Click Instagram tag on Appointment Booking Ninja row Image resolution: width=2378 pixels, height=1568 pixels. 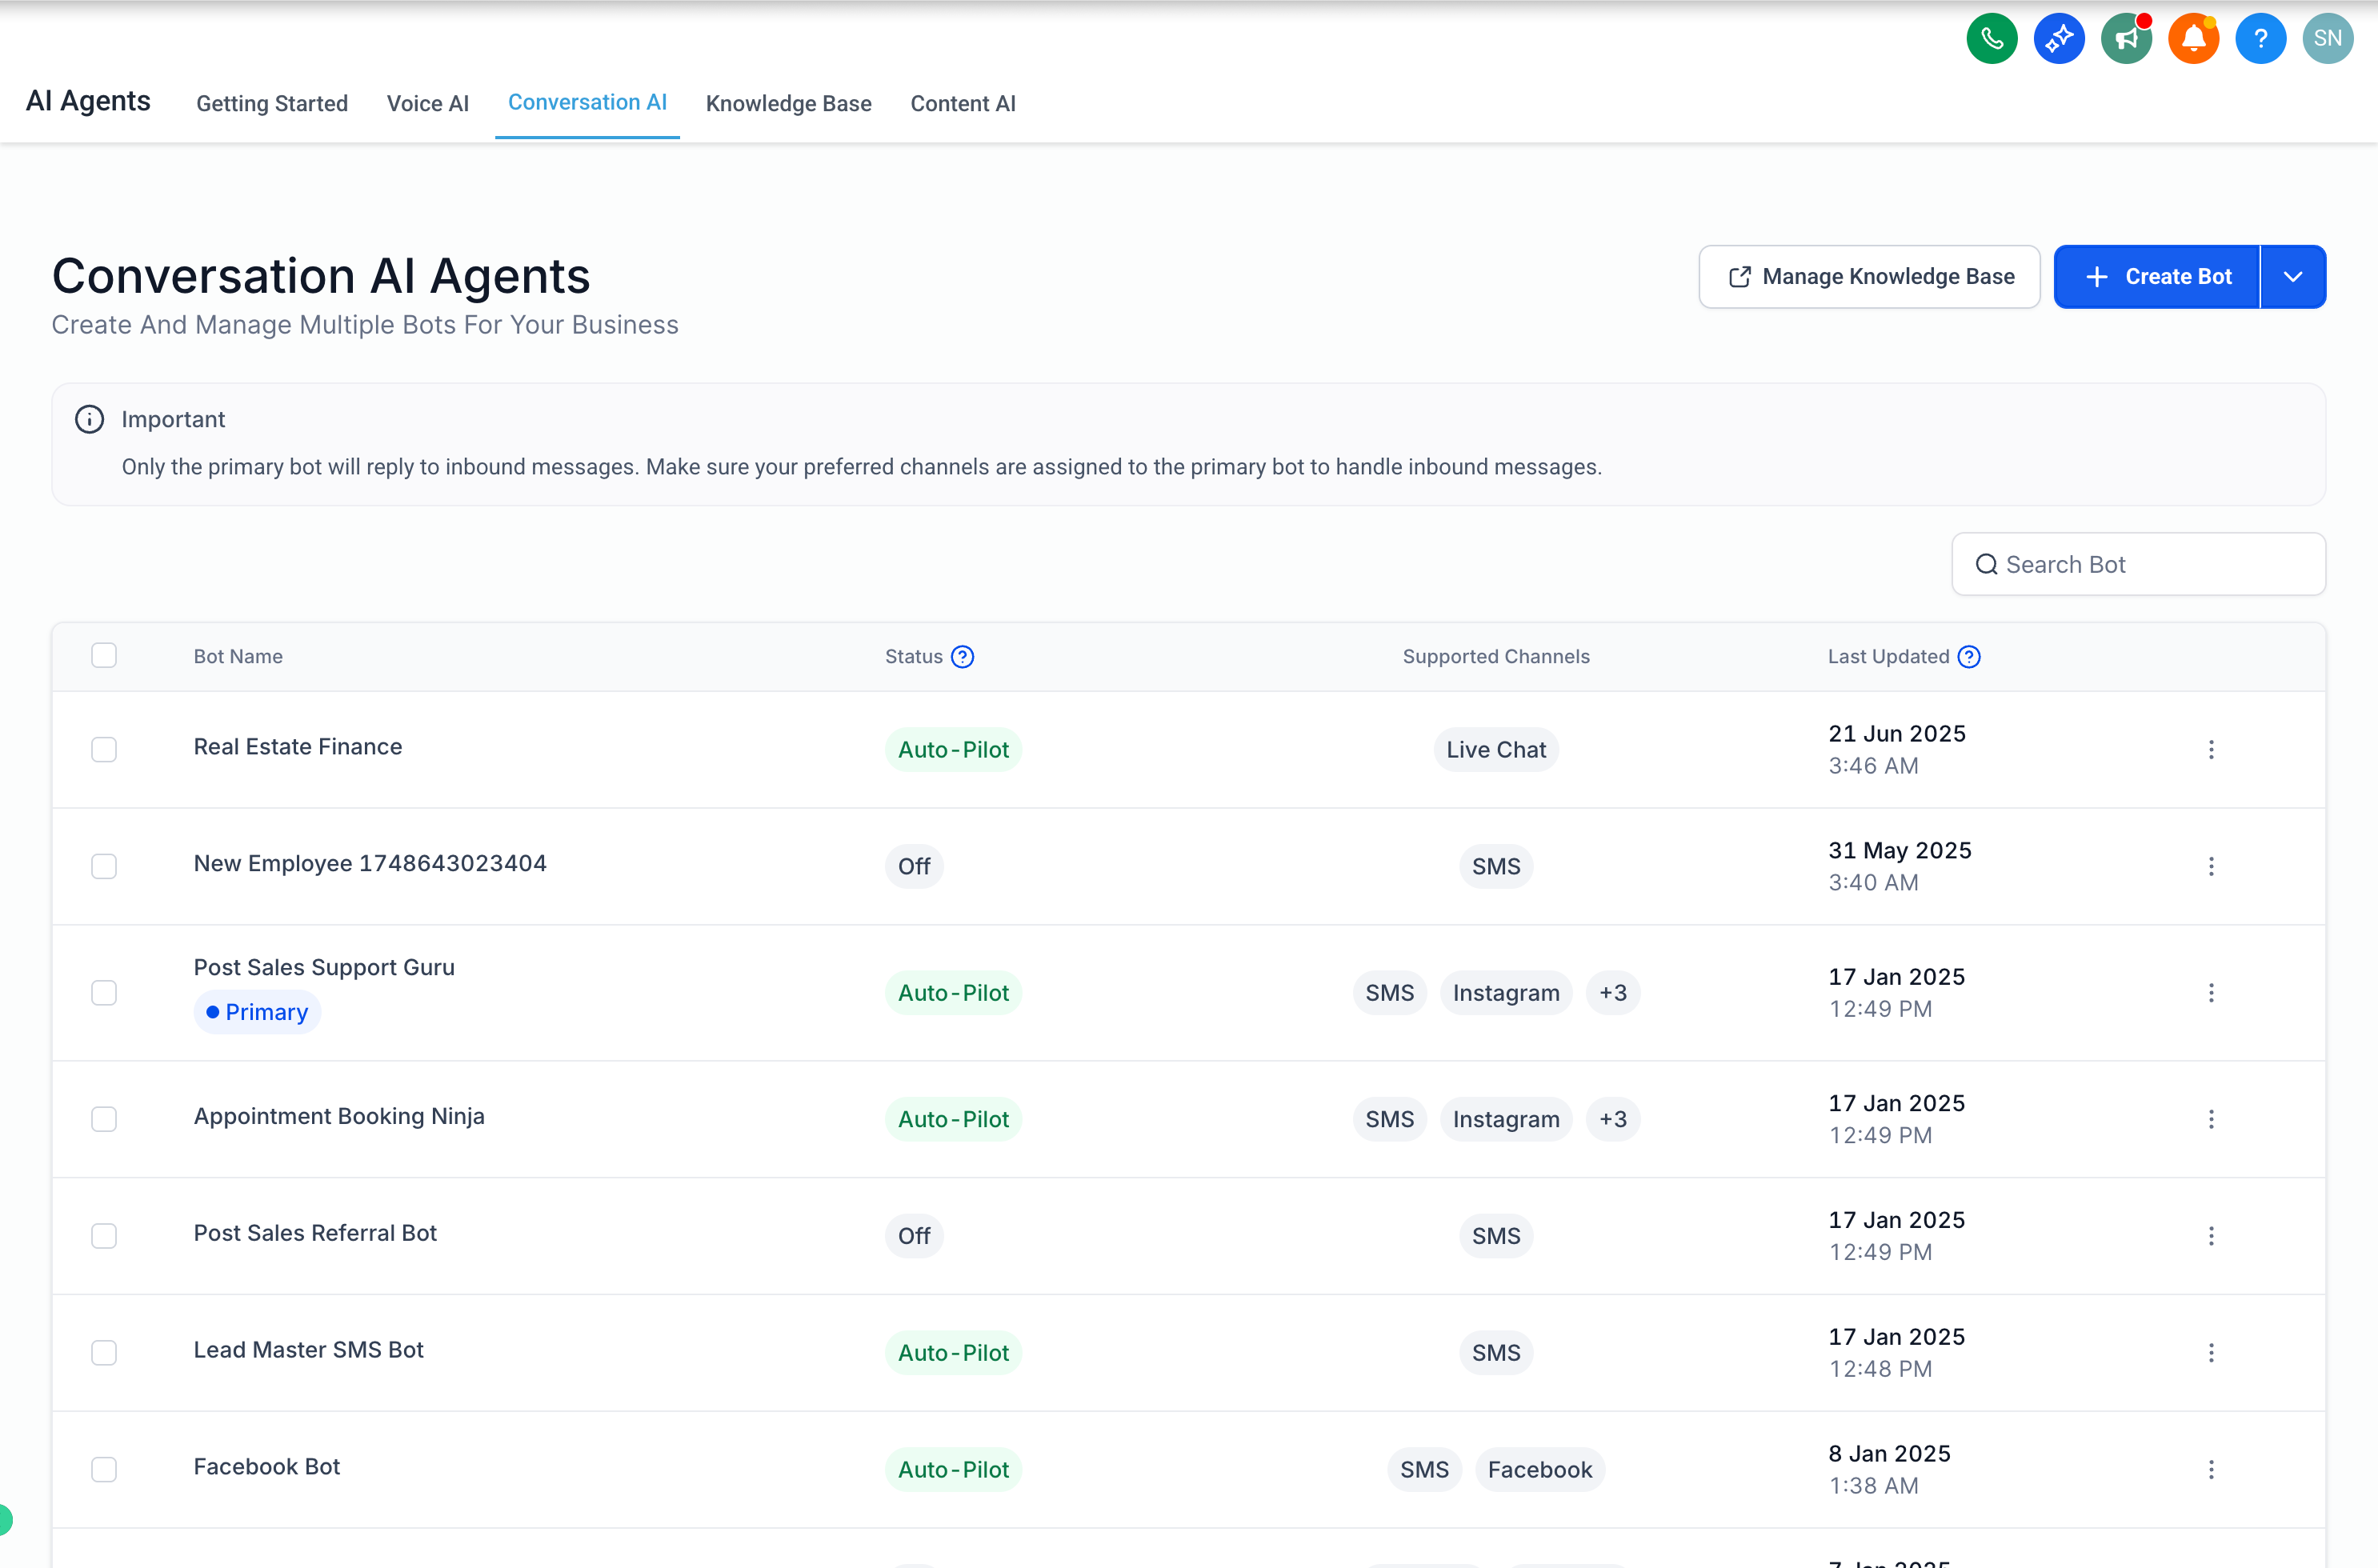1505,1119
